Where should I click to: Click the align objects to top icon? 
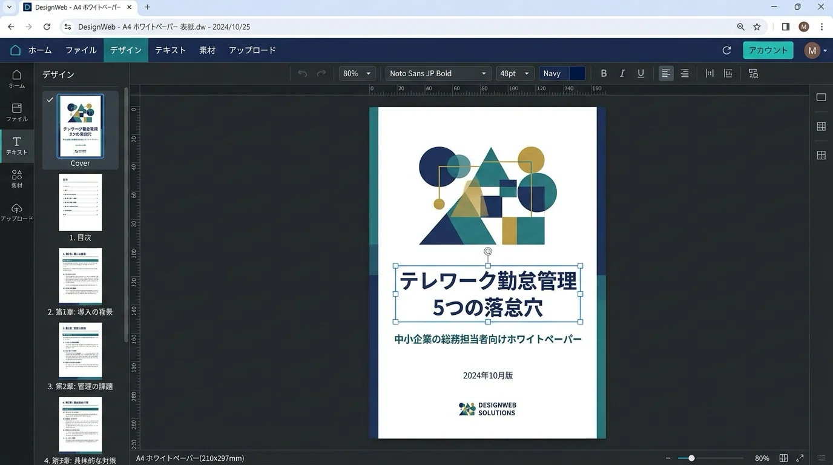pyautogui.click(x=728, y=73)
